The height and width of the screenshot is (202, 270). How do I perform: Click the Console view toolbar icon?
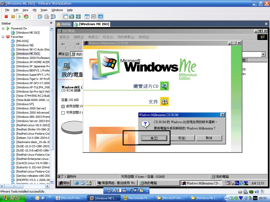(x=100, y=16)
